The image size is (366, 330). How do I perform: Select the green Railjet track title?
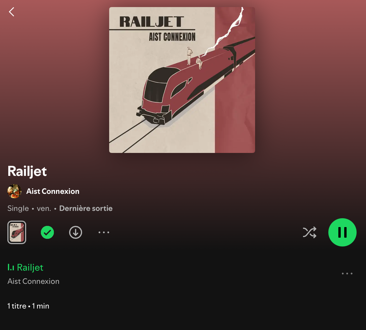(30, 267)
